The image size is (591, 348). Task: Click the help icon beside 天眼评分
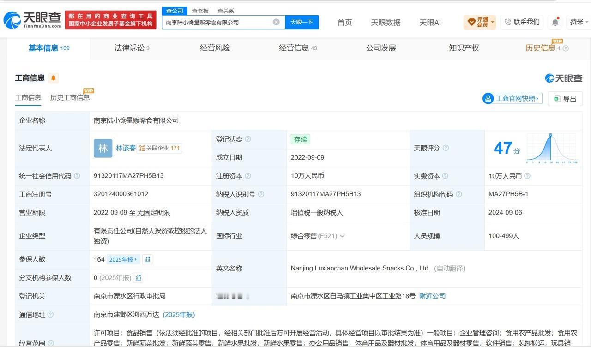(446, 148)
